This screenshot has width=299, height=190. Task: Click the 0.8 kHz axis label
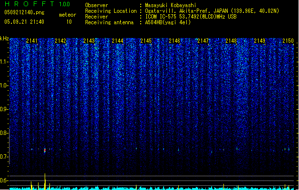[4, 133]
